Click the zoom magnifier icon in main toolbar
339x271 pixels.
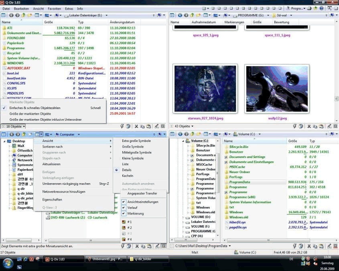coord(329,8)
